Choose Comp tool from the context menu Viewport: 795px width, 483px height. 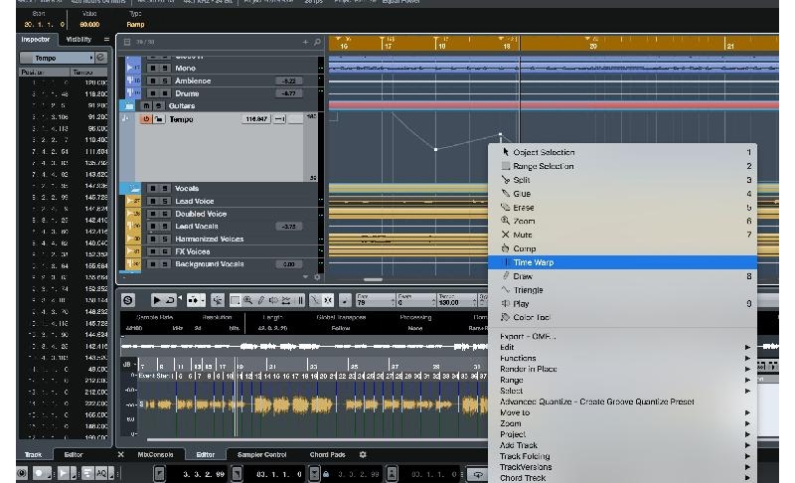[622, 248]
